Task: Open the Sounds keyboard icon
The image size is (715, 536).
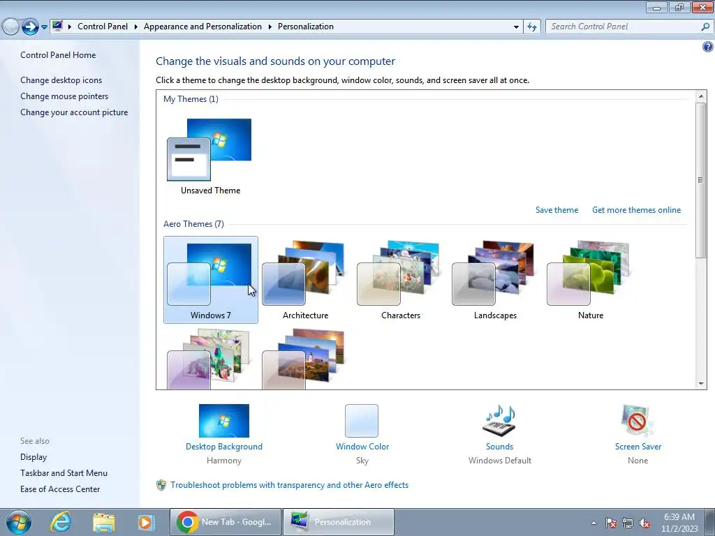Action: (499, 421)
